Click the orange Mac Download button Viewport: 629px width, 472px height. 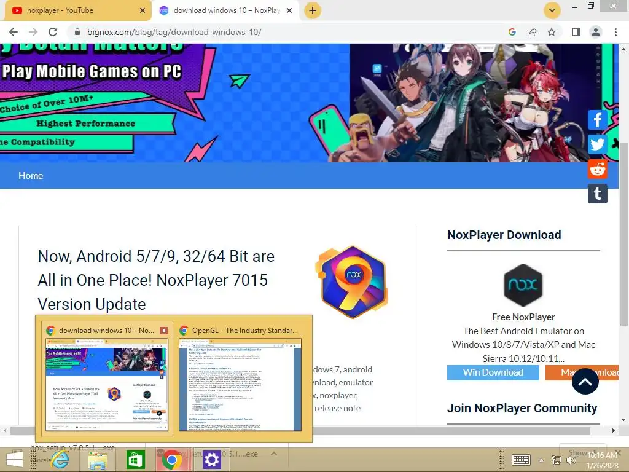583,372
